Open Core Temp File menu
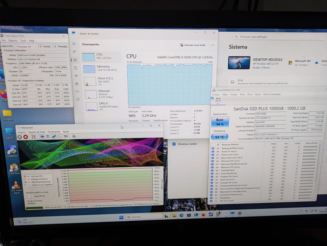327x246 pixels. [4, 40]
